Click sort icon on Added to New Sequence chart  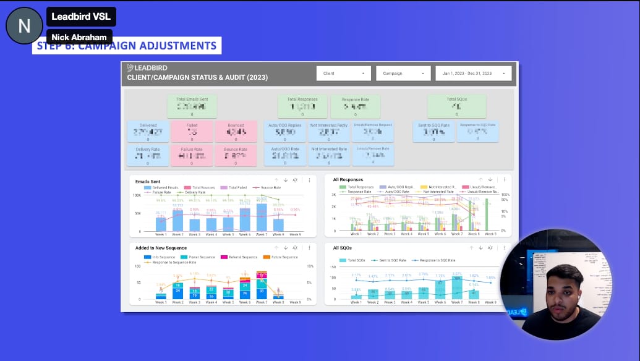[295, 248]
